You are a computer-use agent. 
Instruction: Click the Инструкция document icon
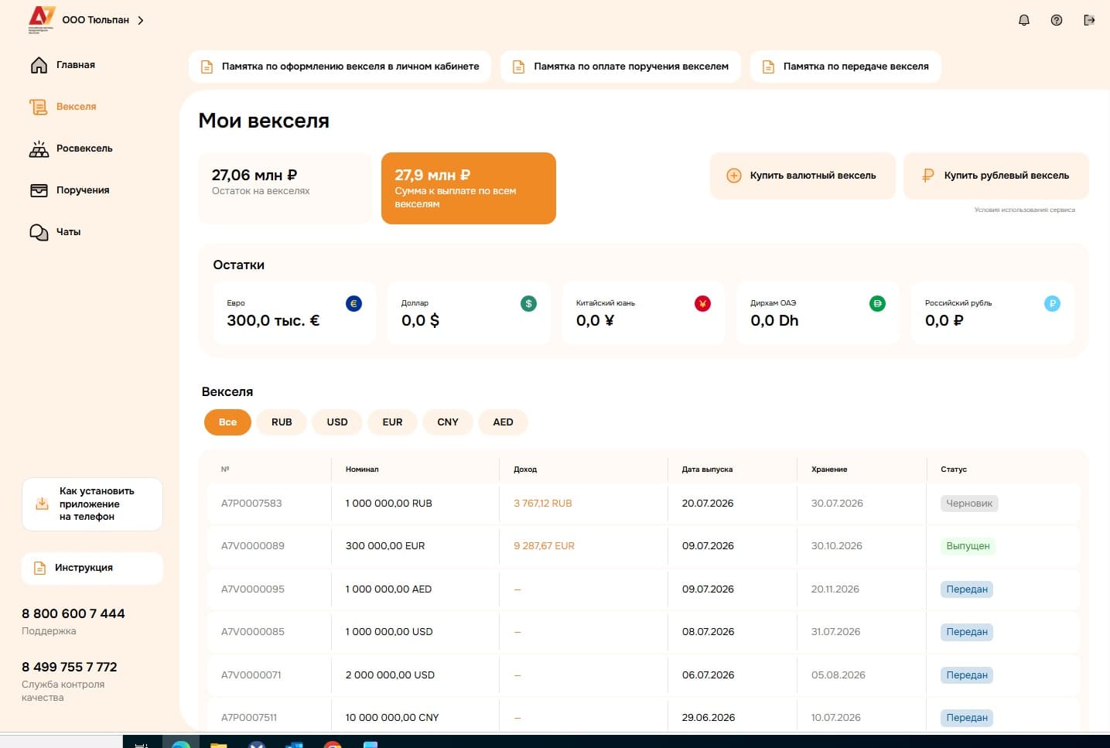(x=39, y=568)
